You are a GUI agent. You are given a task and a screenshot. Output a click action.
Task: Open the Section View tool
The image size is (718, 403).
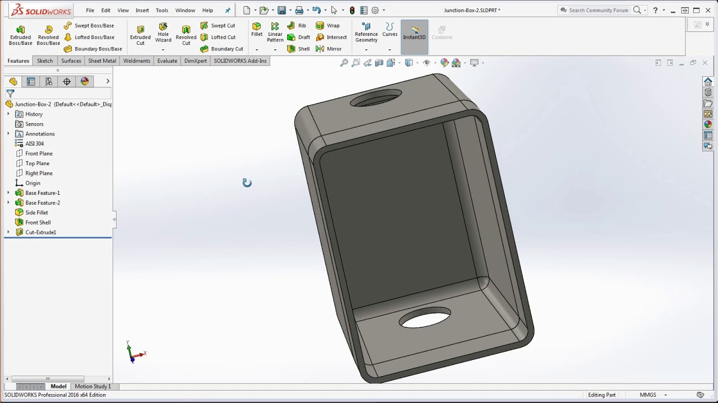(379, 63)
